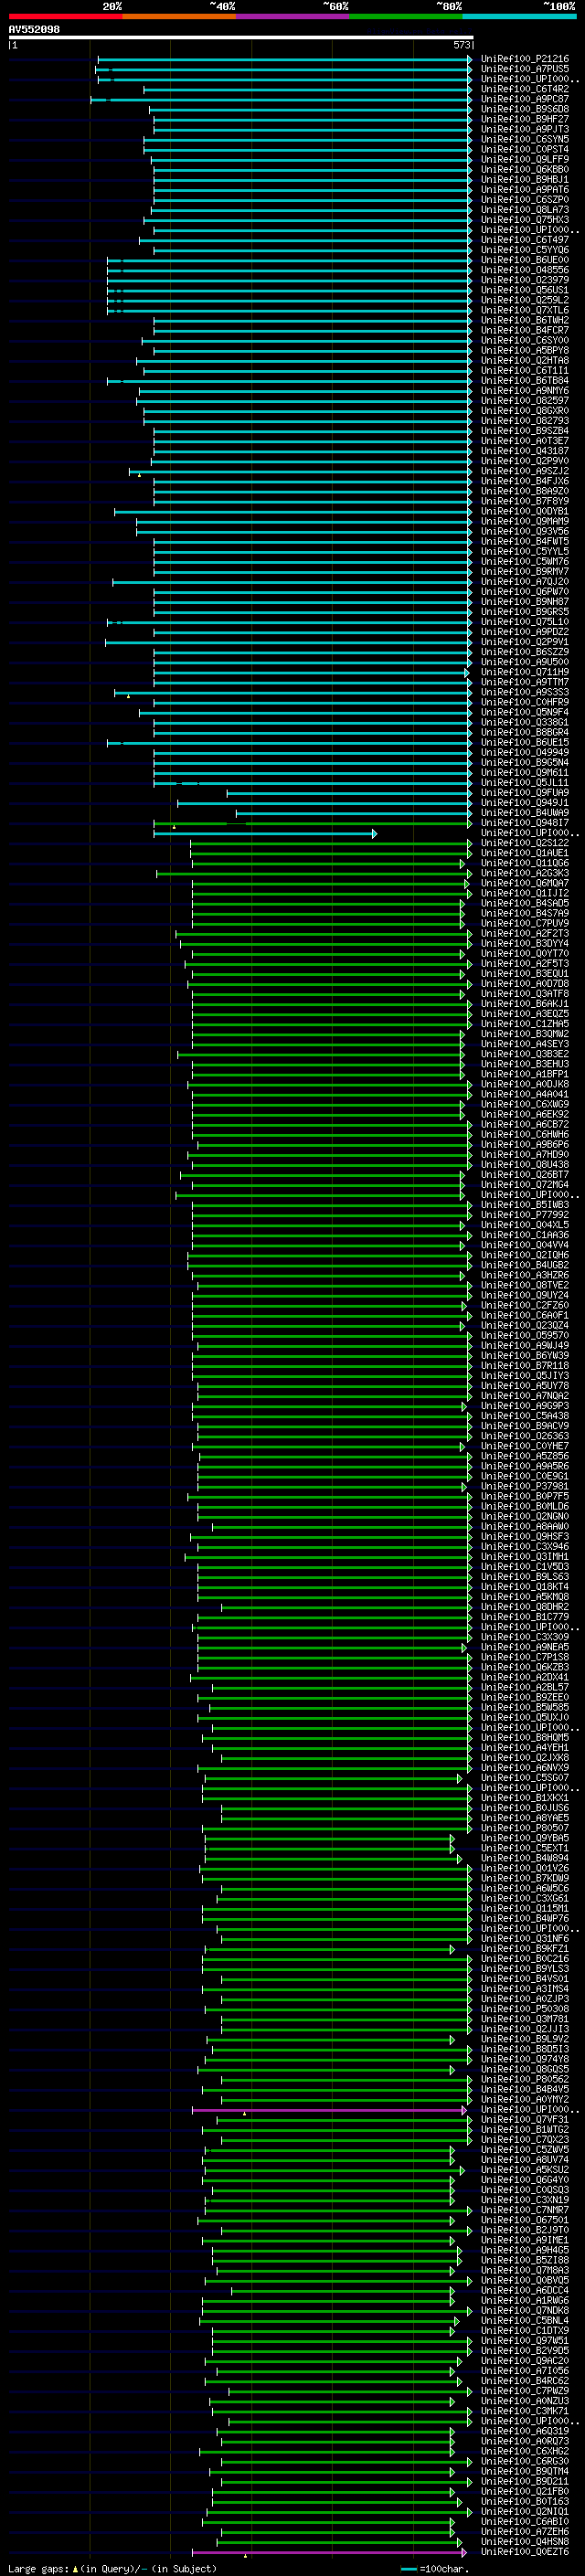Viewport: 585px width, 2576px height.
Task: Click the cyan alignment bar beside P21216
Action: point(284,59)
